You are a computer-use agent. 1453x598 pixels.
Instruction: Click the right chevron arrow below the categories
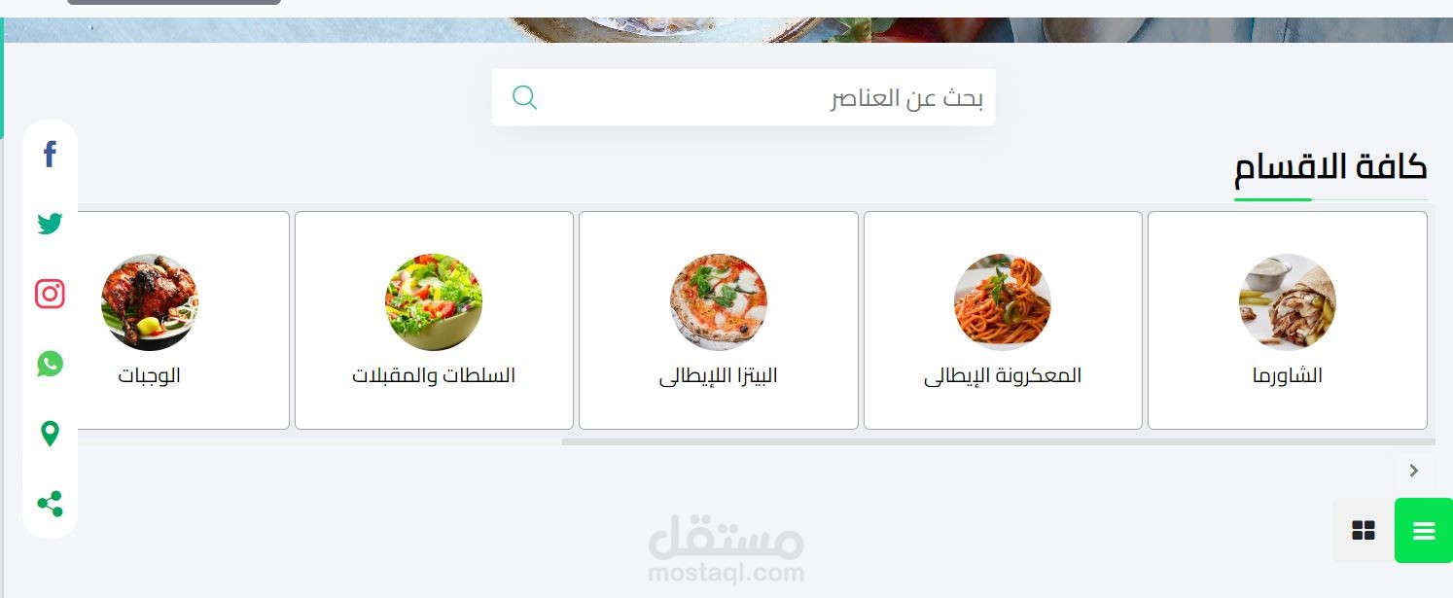pyautogui.click(x=1414, y=471)
